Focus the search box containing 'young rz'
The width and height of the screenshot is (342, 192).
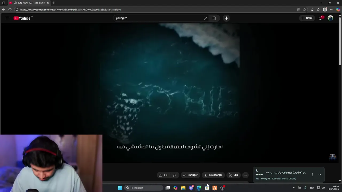click(159, 18)
